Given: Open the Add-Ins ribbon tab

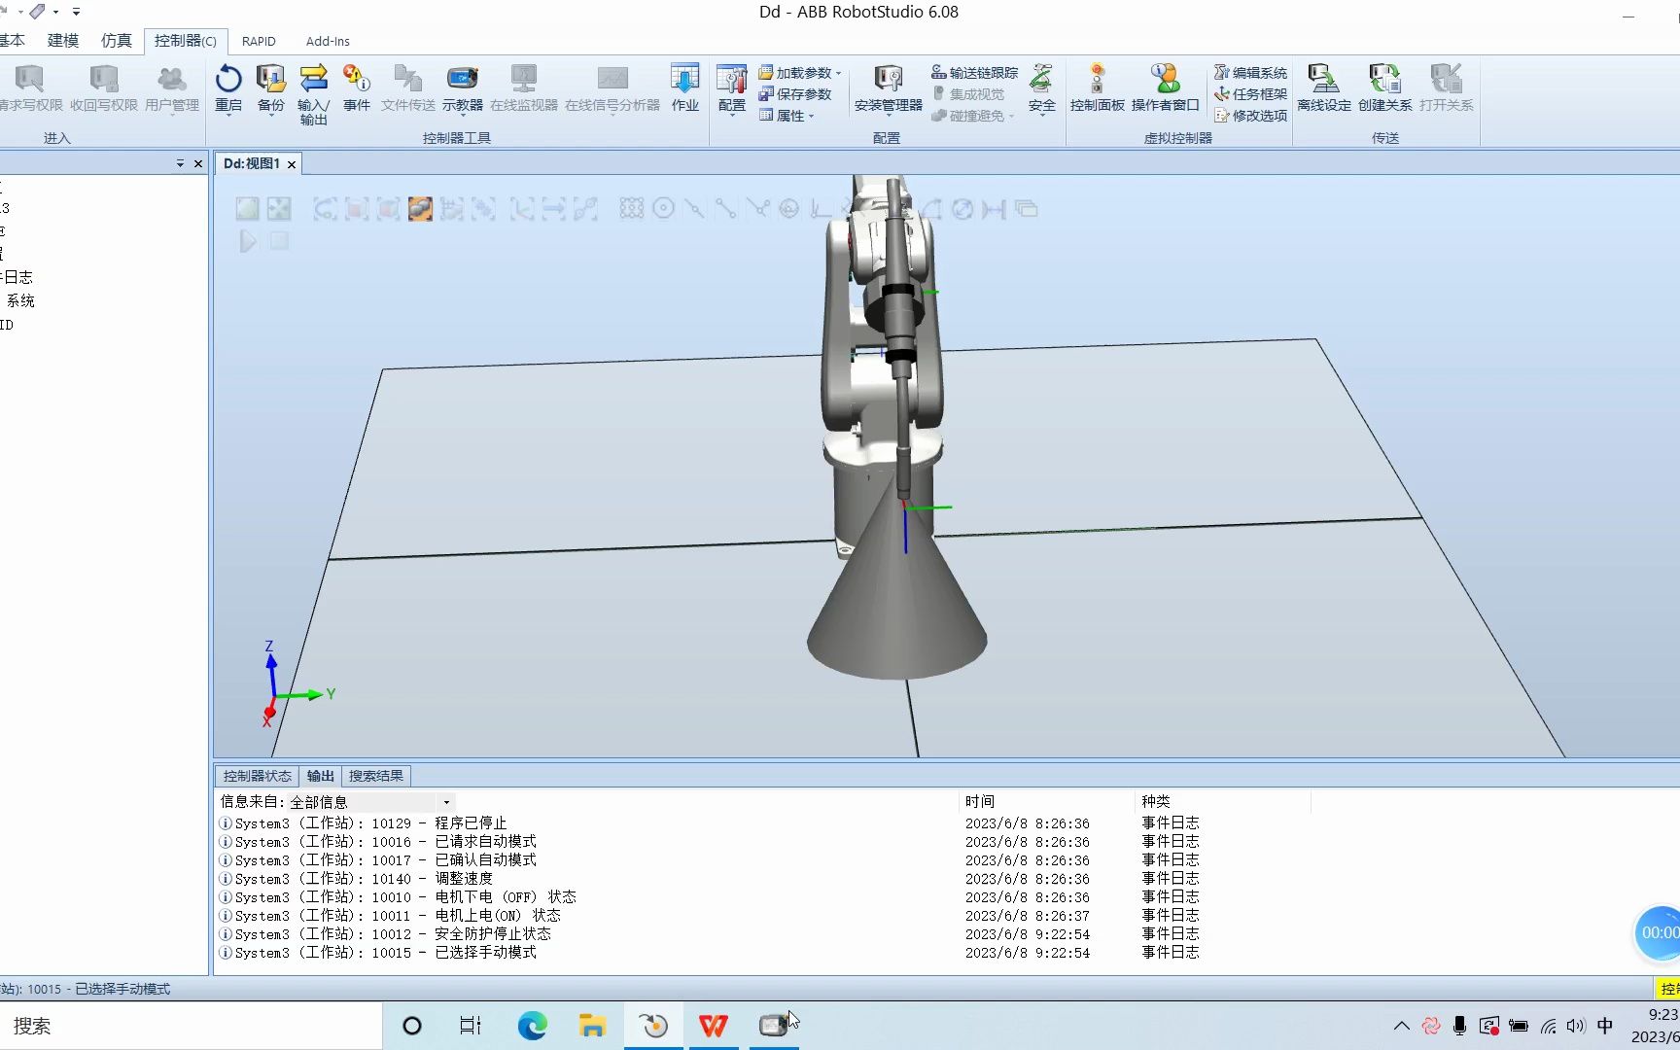Looking at the screenshot, I should click(328, 41).
